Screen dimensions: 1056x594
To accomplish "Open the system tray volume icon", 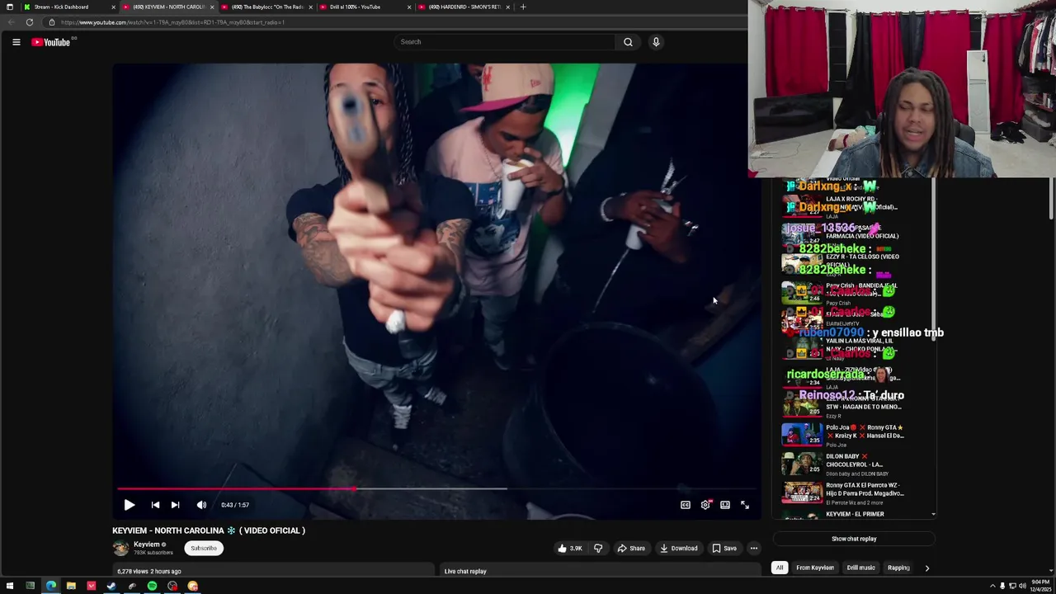I will coord(1022,586).
